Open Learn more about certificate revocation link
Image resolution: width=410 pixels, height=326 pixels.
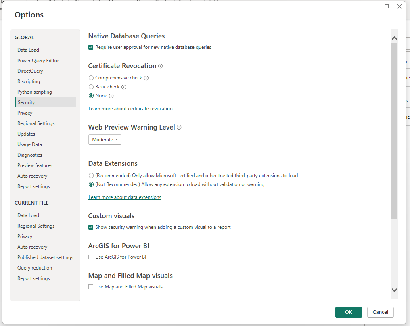click(x=130, y=109)
